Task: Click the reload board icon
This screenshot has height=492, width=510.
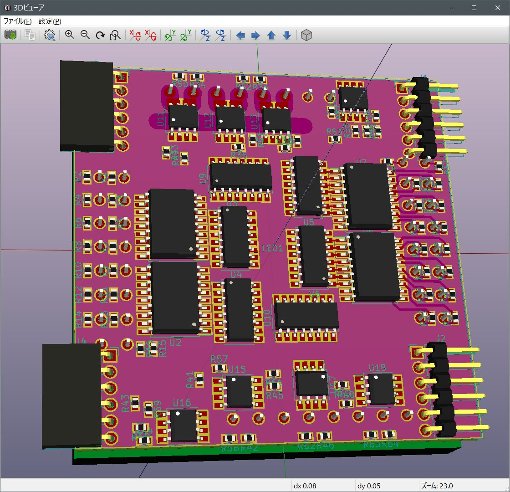Action: tap(10, 35)
